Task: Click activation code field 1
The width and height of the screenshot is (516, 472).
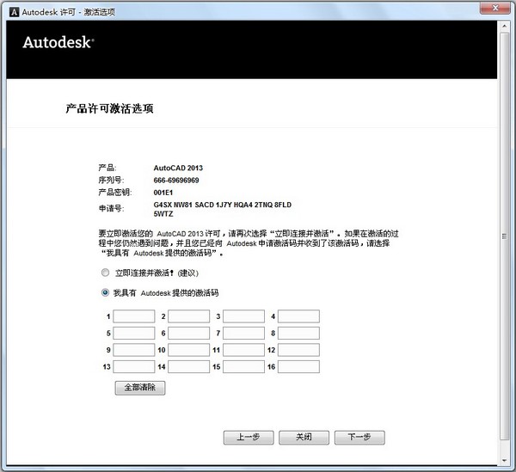Action: point(134,316)
